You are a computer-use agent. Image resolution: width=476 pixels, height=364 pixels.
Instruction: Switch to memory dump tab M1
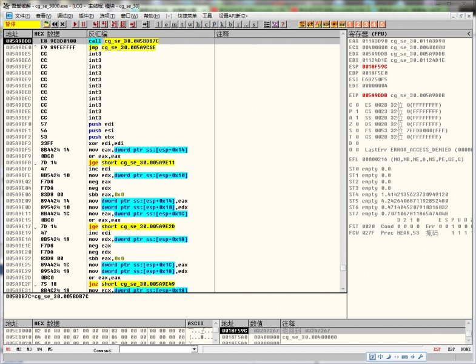[8, 349]
